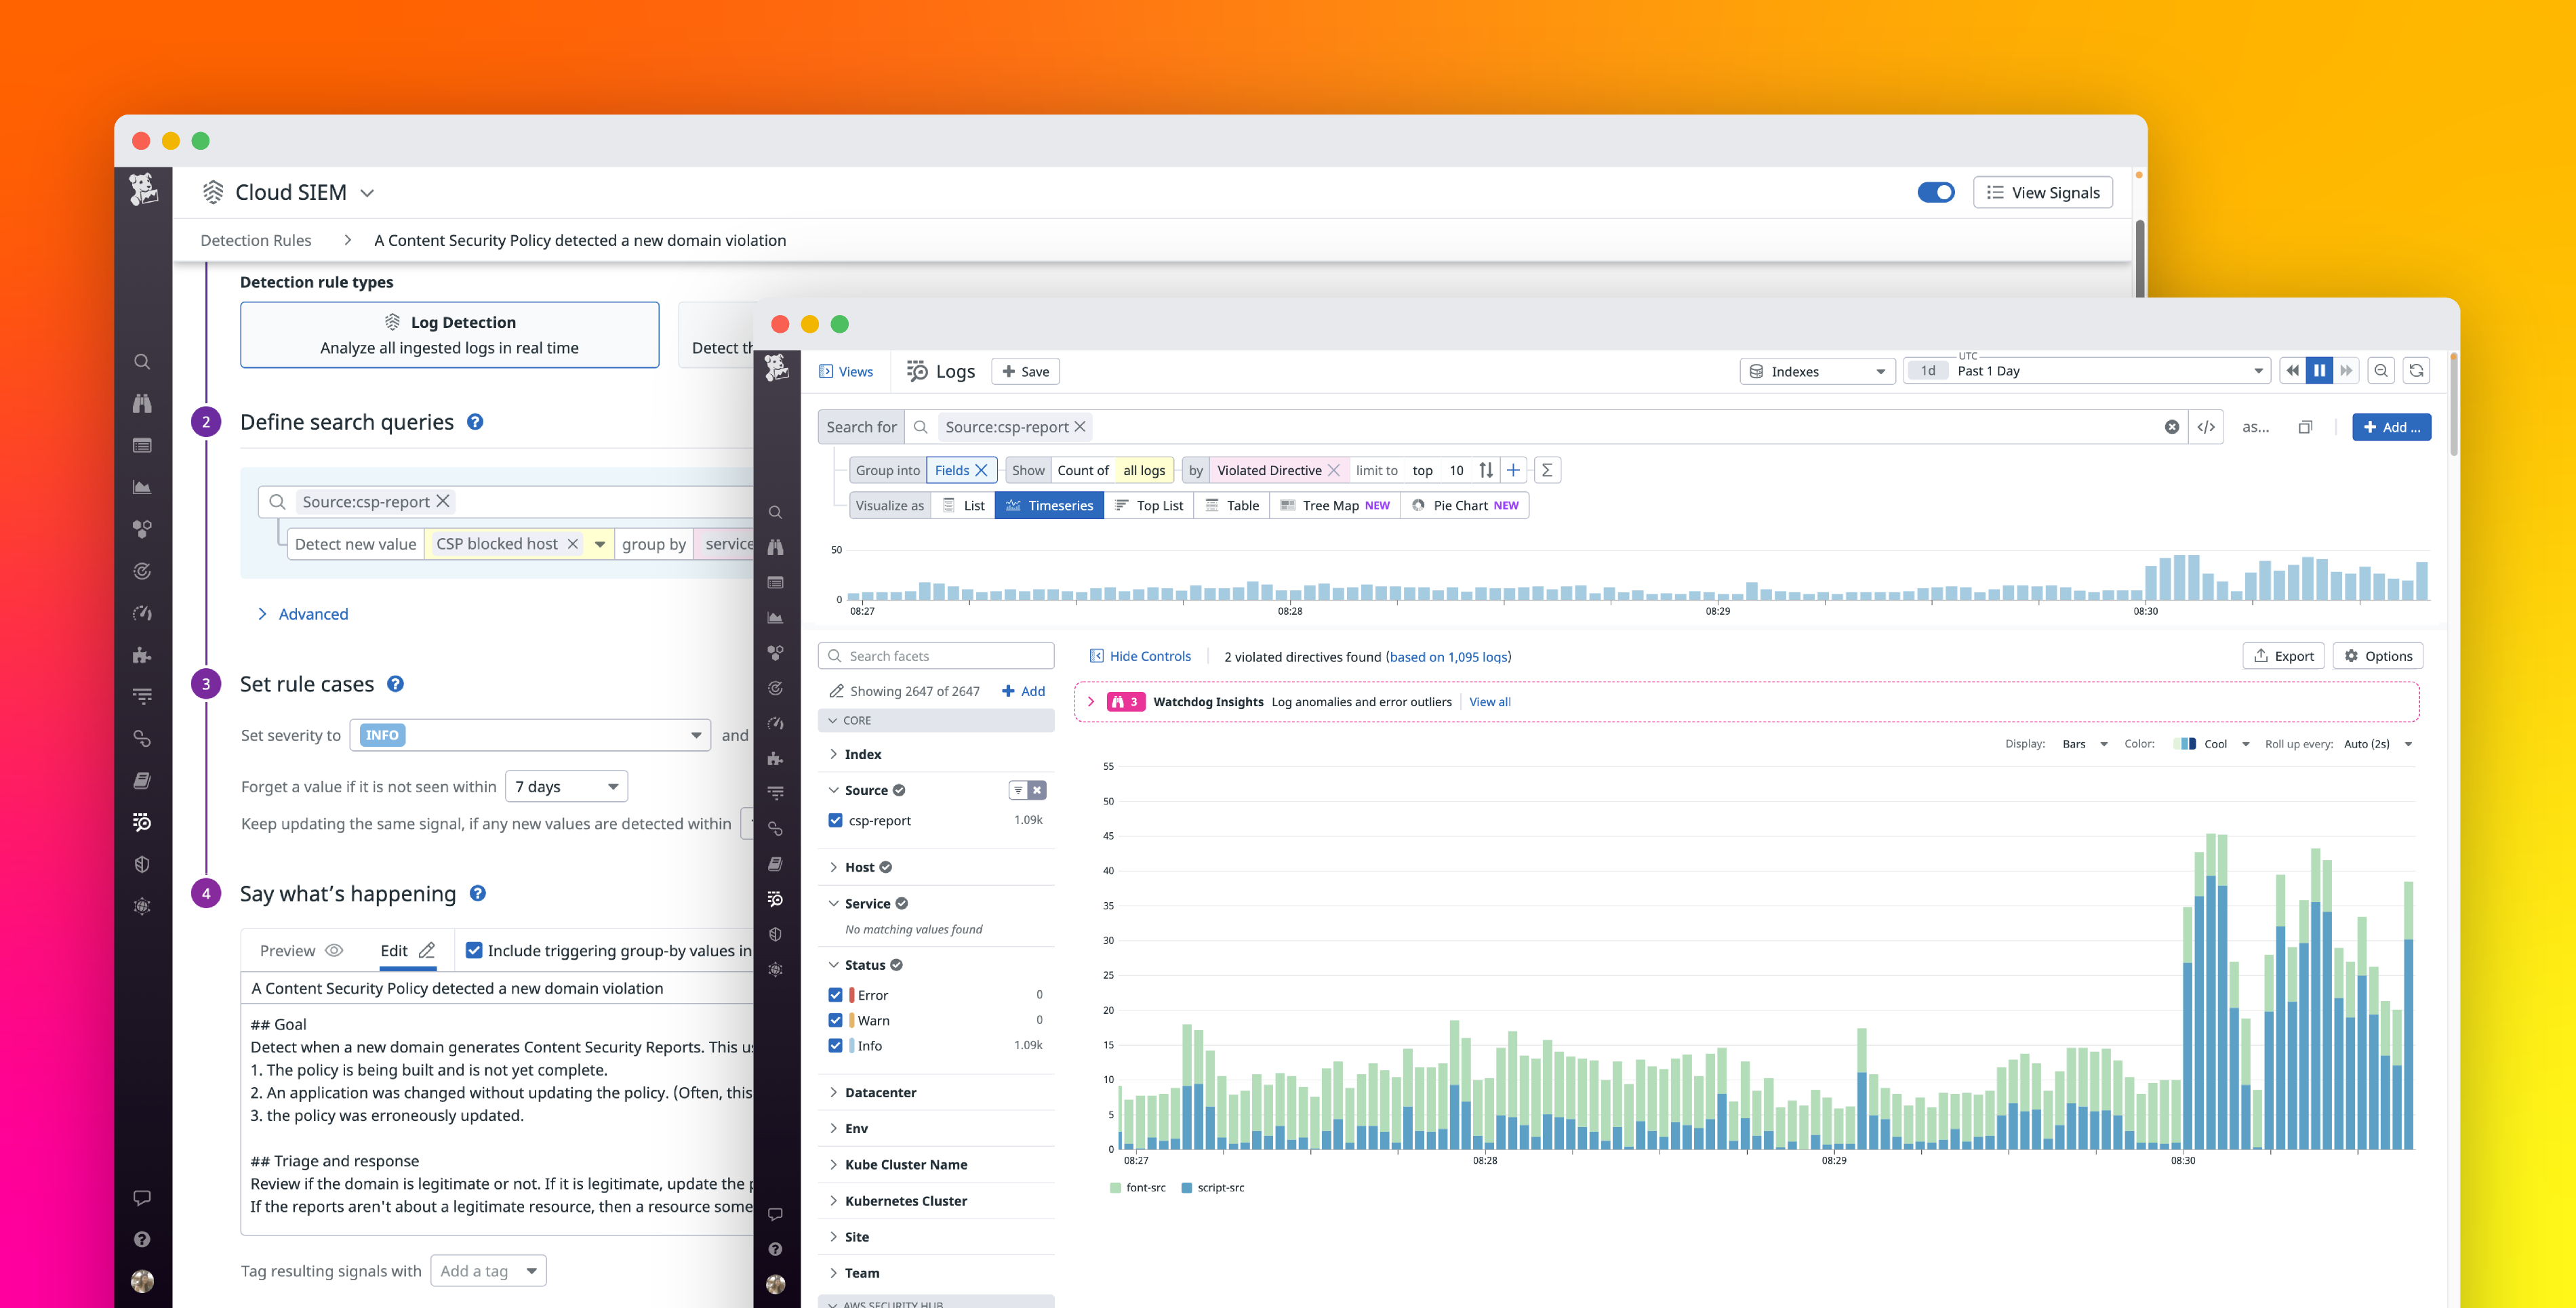
Task: Uncheck the Info status filter
Action: point(836,1045)
